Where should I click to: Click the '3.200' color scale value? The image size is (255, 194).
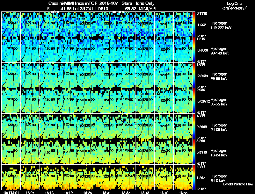tap(201, 141)
